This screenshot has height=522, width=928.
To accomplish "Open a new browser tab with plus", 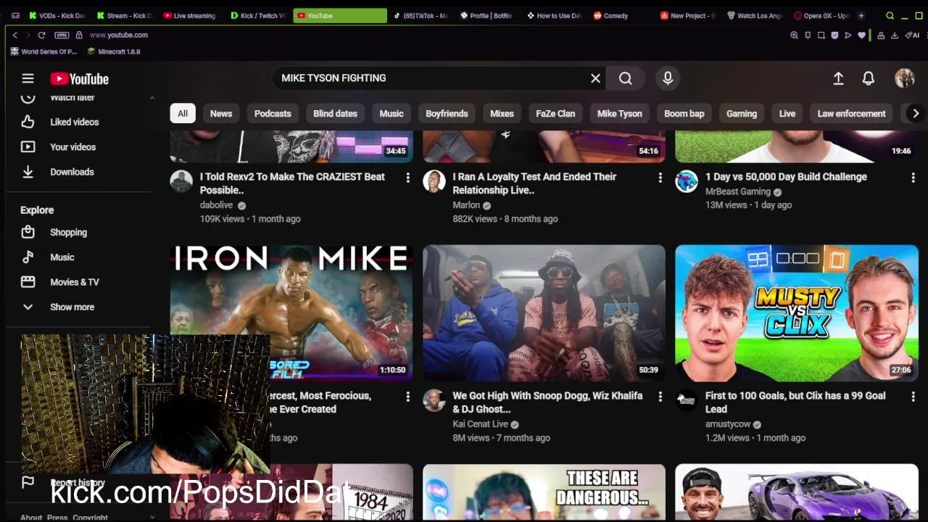I will tap(861, 15).
